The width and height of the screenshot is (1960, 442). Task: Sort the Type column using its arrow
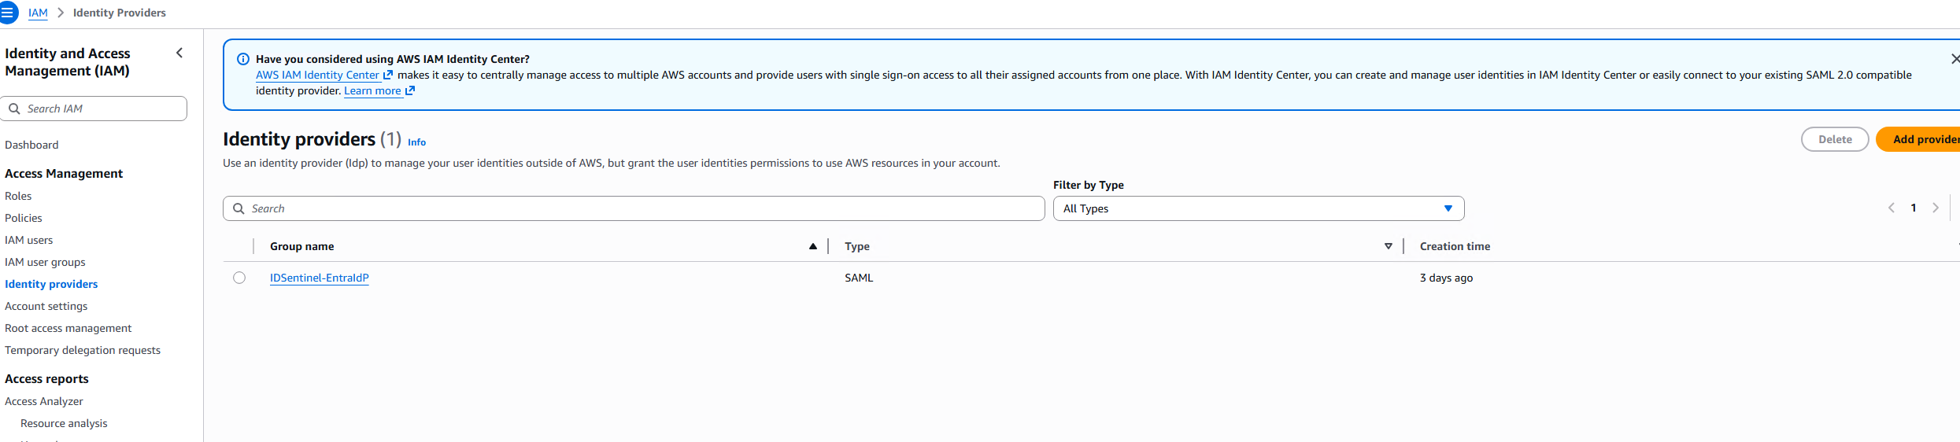click(x=1389, y=246)
